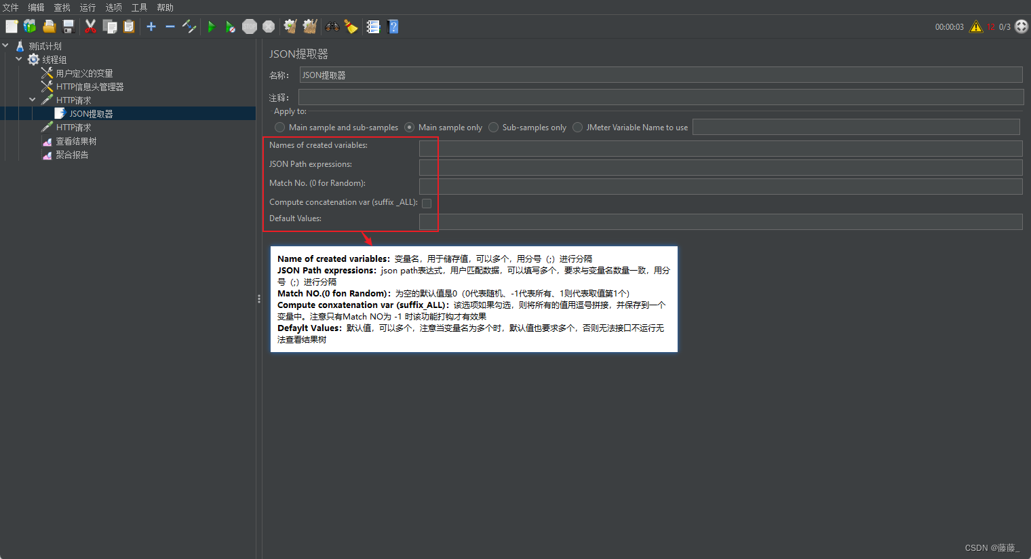Image resolution: width=1031 pixels, height=559 pixels.
Task: Click the 名称 field containing JSON提取器
Action: point(661,75)
